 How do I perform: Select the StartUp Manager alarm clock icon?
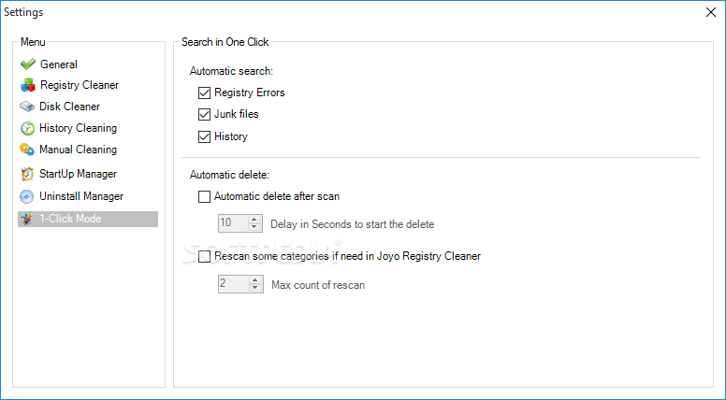point(27,174)
